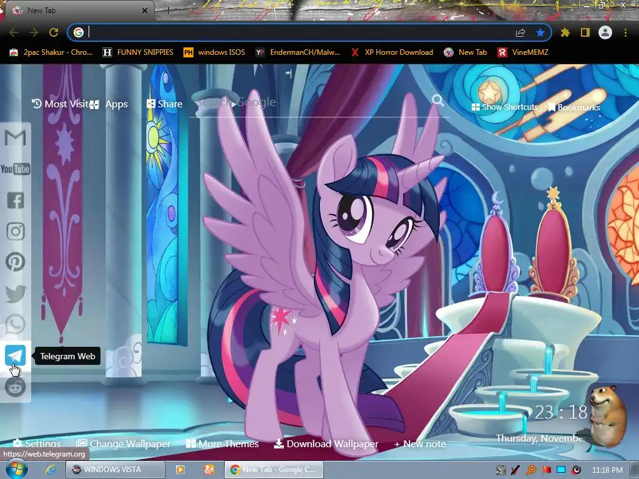This screenshot has height=479, width=639.
Task: Click the 23 : 18 clock widget
Action: pyautogui.click(x=561, y=413)
